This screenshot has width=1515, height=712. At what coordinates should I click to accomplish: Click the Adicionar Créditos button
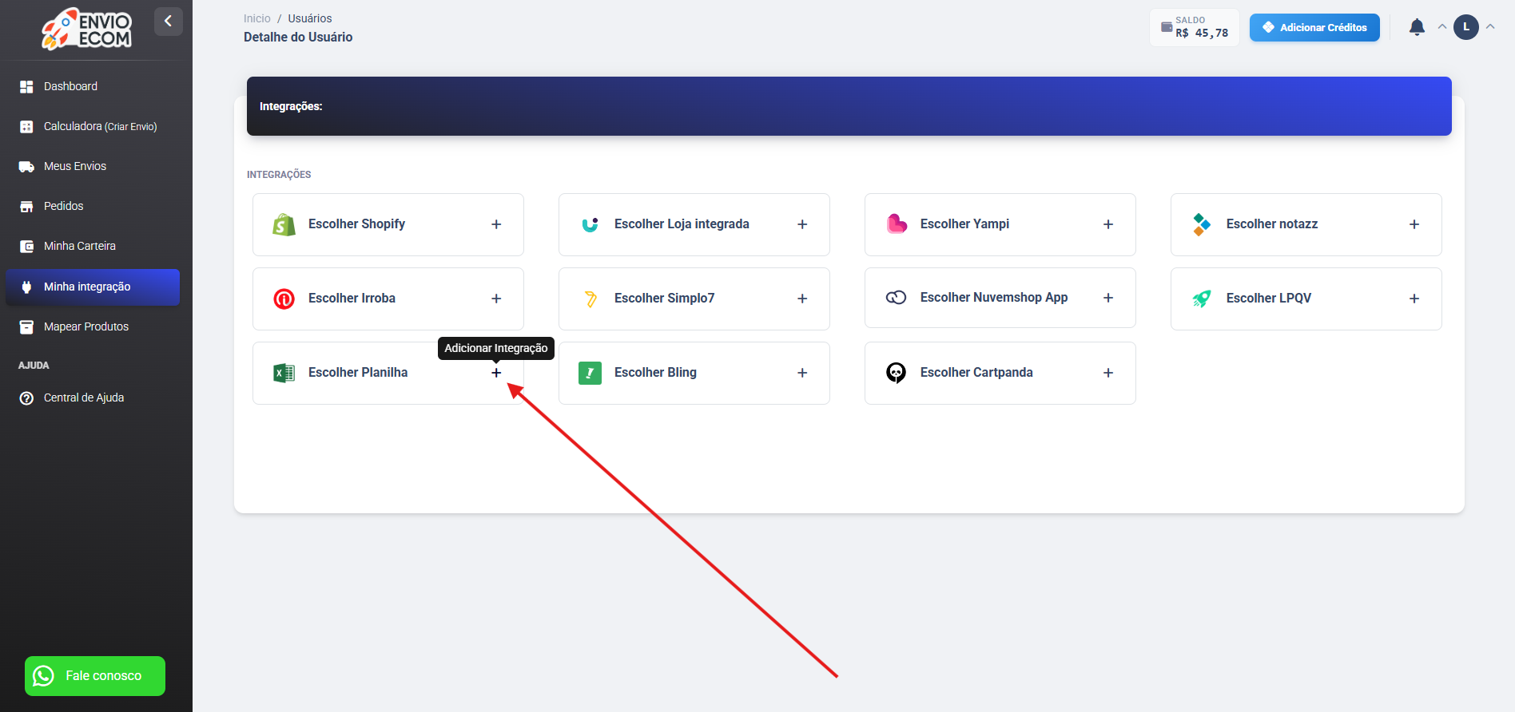point(1314,27)
